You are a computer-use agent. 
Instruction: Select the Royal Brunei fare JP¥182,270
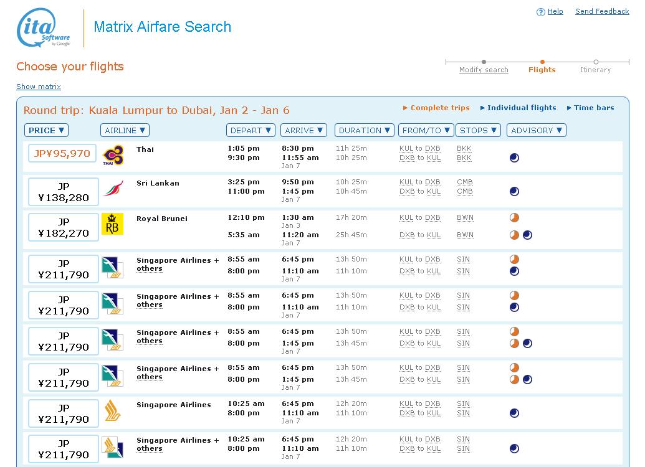(64, 227)
